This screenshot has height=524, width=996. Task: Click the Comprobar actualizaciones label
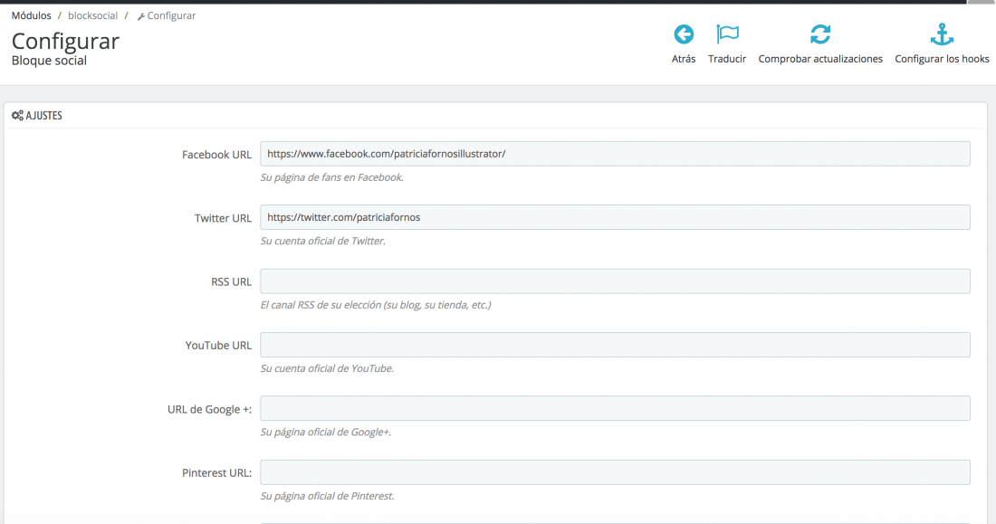coord(820,59)
